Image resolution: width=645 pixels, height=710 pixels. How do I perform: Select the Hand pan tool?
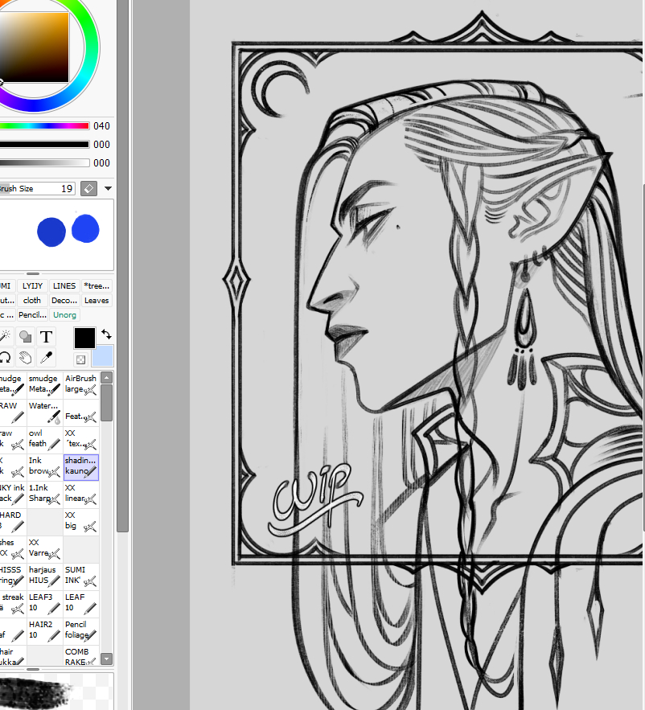(x=26, y=358)
